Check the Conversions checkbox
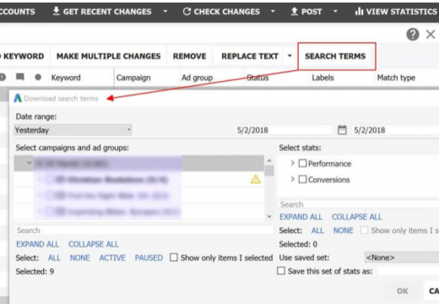 tap(302, 179)
